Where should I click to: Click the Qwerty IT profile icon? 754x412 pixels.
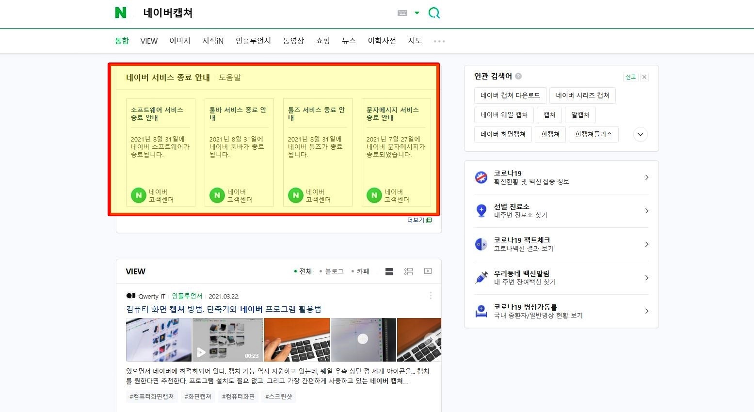(131, 296)
